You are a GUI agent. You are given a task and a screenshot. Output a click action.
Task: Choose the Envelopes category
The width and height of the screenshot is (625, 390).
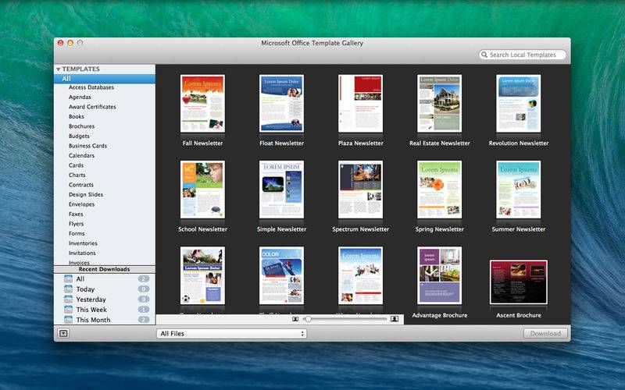click(x=81, y=204)
